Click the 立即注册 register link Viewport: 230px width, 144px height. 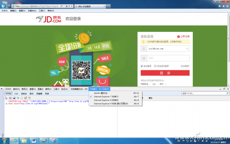tap(183, 36)
